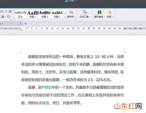Apply the 标题 1 heading style
The image size is (146, 113).
[32, 14]
